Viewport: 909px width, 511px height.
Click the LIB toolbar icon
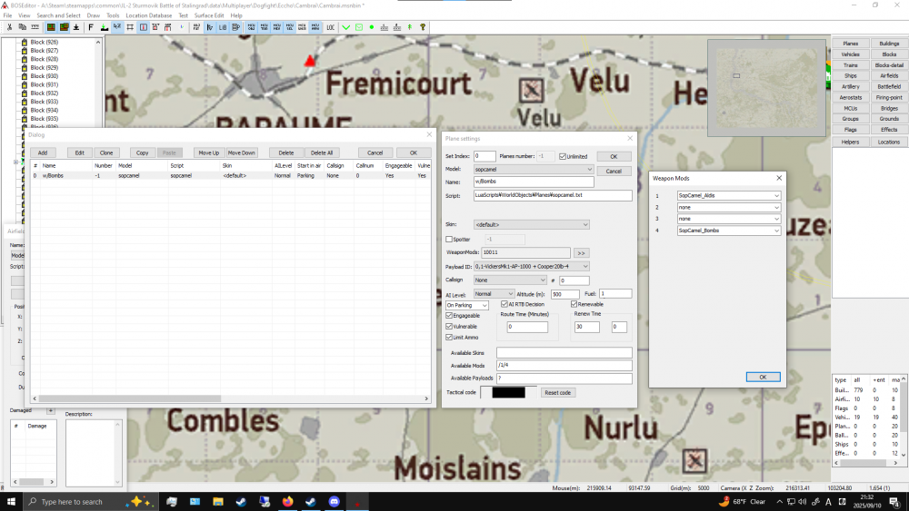[x=223, y=27]
